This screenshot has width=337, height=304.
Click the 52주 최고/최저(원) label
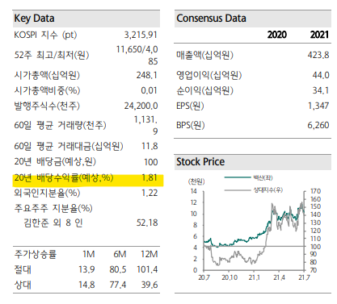(x=52, y=55)
